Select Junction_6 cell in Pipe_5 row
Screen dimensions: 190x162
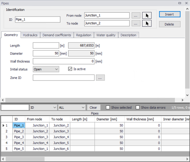point(60,149)
